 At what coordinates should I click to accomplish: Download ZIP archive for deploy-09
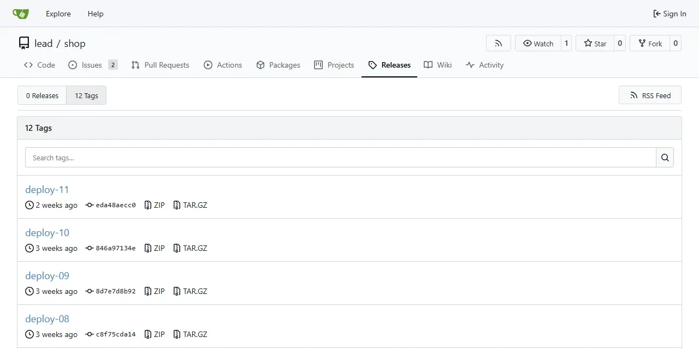click(x=155, y=291)
